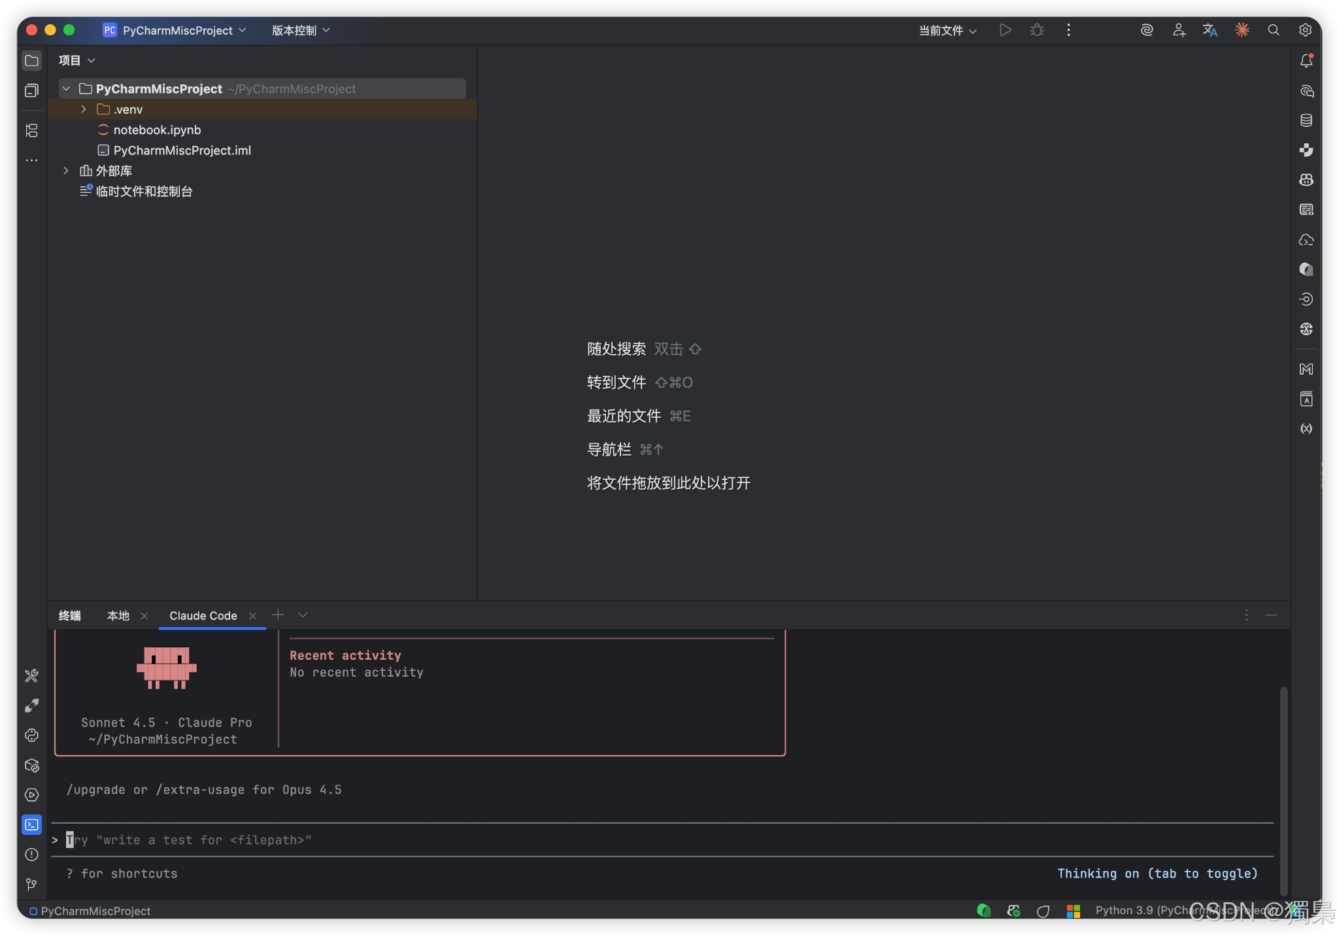Click the Run play button

point(1005,30)
